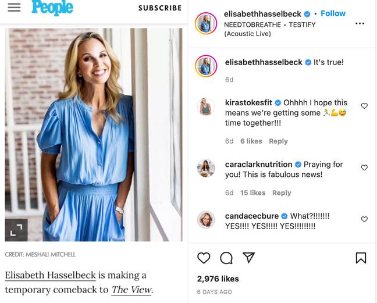Open the People hamburger menu

(14, 8)
